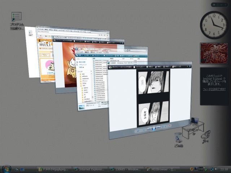Click the next photo button in the front Photo Gallery
This screenshot has height=173, width=231.
pyautogui.click(x=158, y=127)
